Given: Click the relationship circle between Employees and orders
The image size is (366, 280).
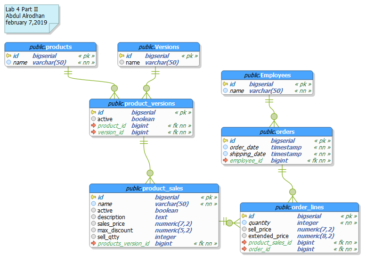Looking at the screenshot, I should coord(274,116).
